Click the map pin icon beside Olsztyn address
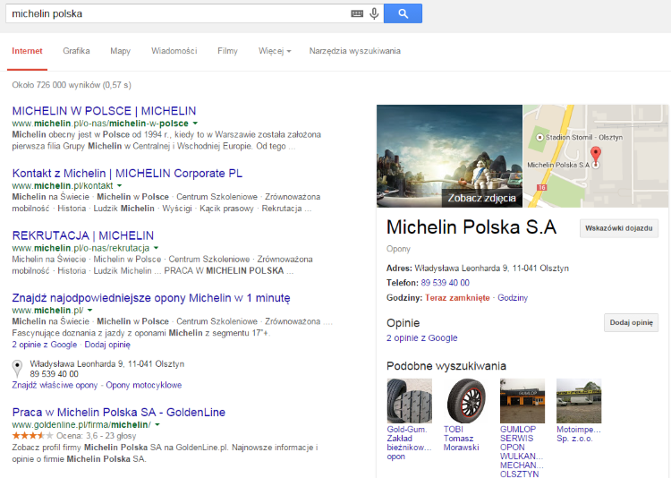Image resolution: width=671 pixels, height=478 pixels. (x=17, y=369)
